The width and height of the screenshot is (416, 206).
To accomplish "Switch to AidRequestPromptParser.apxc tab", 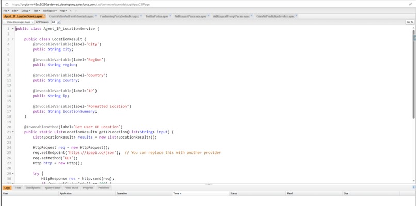I will [231, 16].
